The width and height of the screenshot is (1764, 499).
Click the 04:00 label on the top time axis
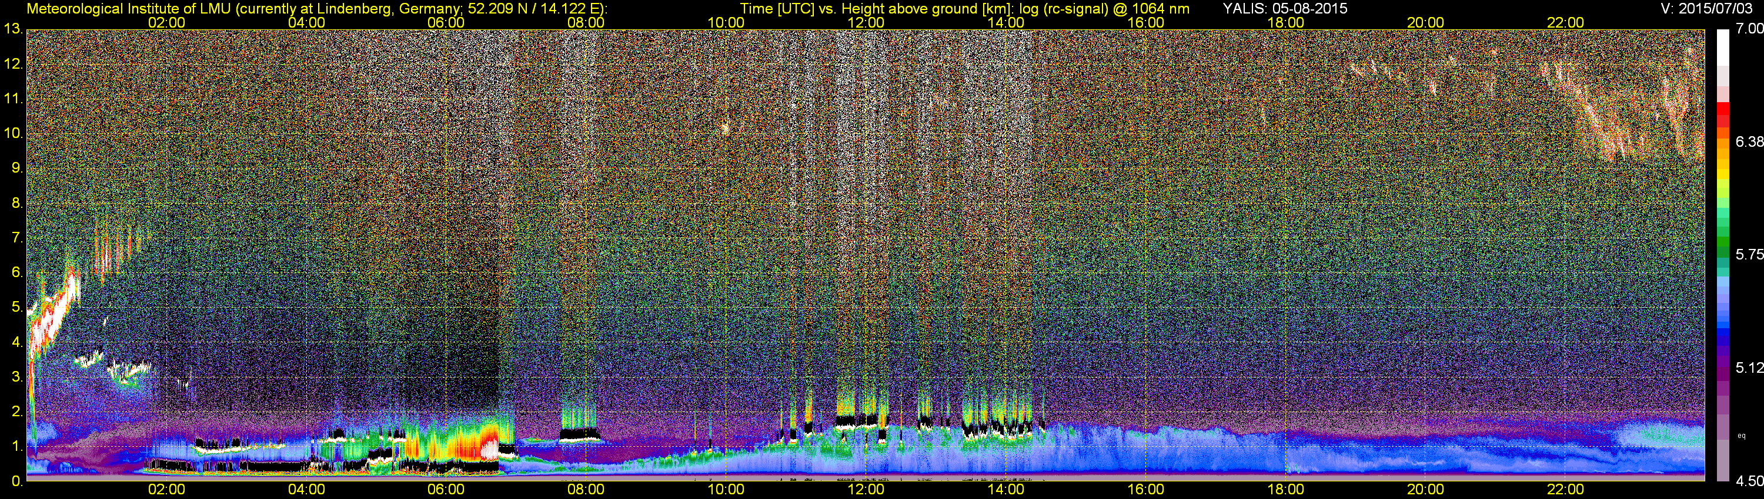click(x=306, y=22)
